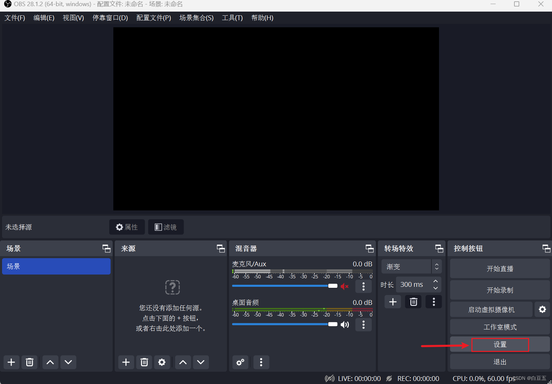Screen dimensions: 552x384
Task: Select the 场景 item in scenes list
Action: click(56, 266)
